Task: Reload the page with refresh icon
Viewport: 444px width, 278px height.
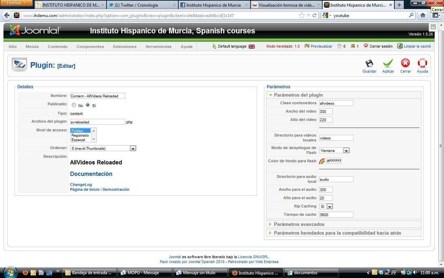Action: click(314, 16)
